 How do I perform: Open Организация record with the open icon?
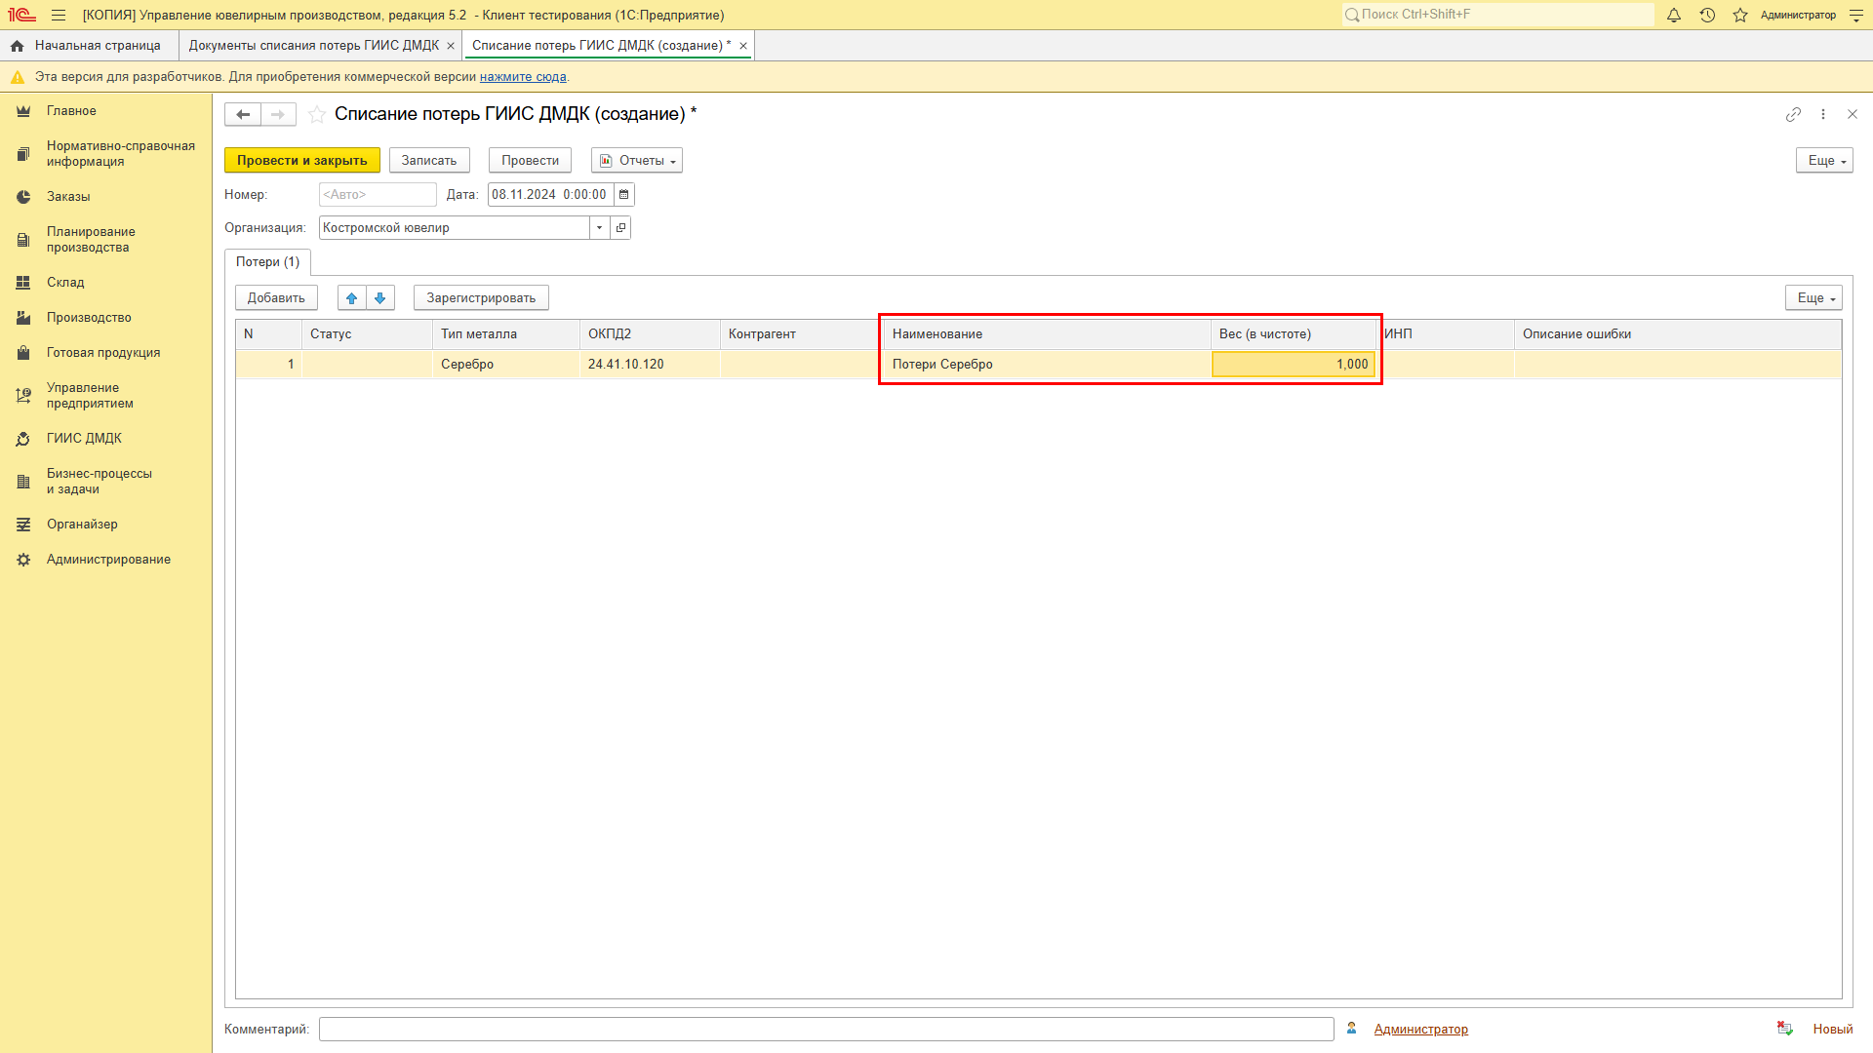click(x=620, y=228)
